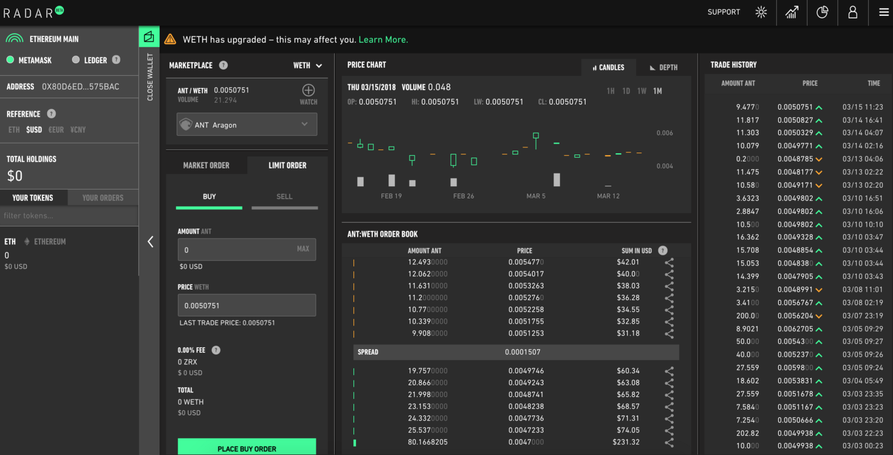Click the filter tokens search box
Screen dimensions: 893x455
[69, 216]
